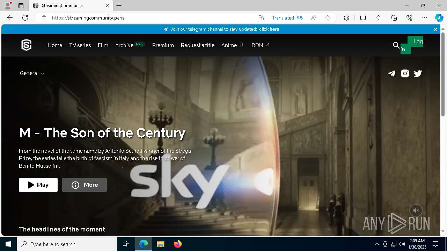447x251 pixels.
Task: Open the Telegram social icon
Action: (392, 74)
